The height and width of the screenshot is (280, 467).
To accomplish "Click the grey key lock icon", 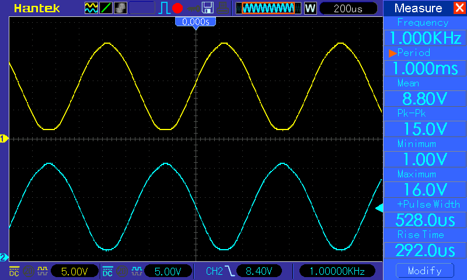I will pos(194,9).
